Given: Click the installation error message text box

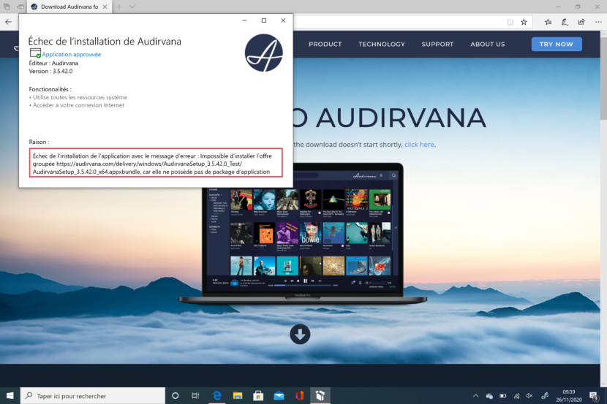Looking at the screenshot, I should tap(156, 163).
